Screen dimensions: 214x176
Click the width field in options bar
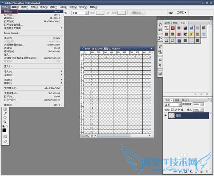[100, 13]
